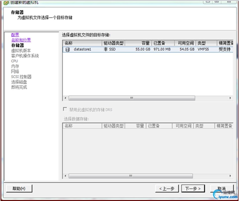
Task: Click 已置备 header in lower table
Action: coord(159,126)
